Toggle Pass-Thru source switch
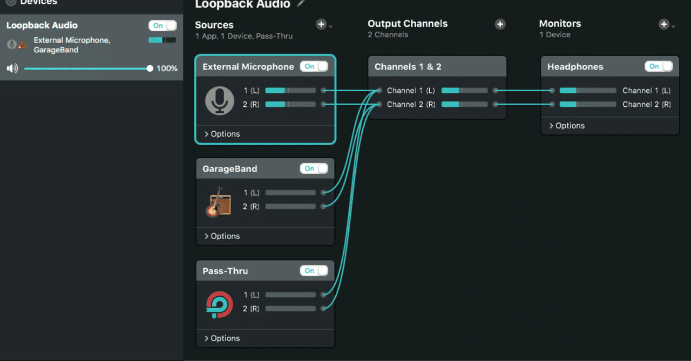 point(314,271)
